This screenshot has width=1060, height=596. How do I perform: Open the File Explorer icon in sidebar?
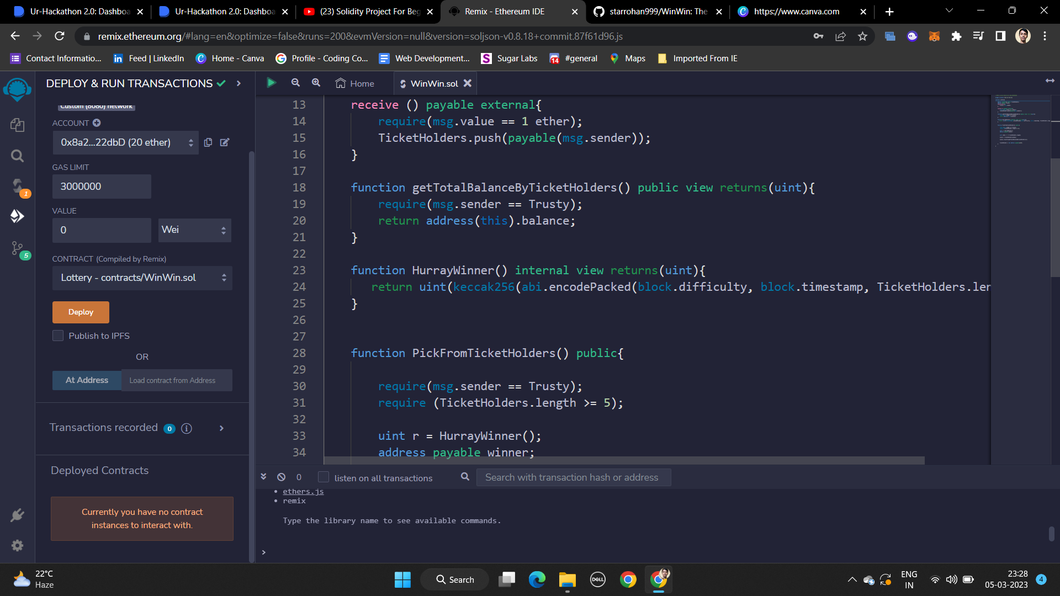(x=17, y=125)
